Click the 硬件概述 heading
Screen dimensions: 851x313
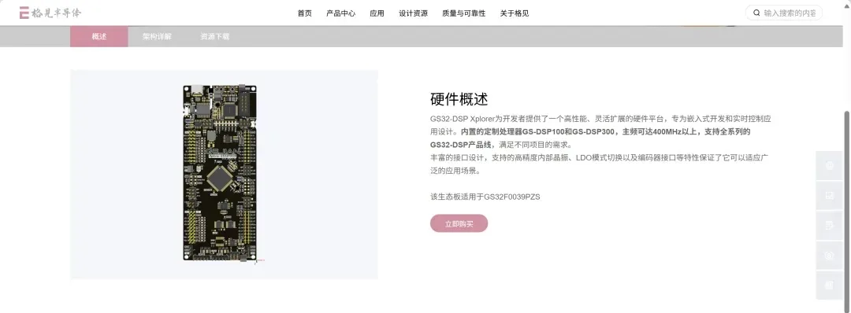click(459, 100)
